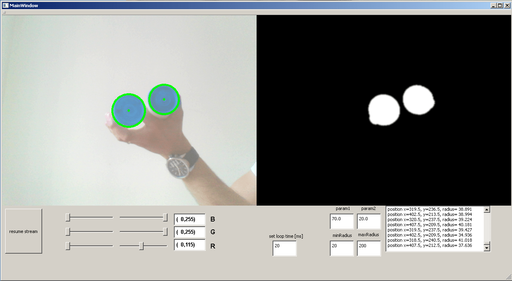Click the MainWindow application icon in titlebar
Image resolution: width=512 pixels, height=281 pixels.
coord(6,5)
